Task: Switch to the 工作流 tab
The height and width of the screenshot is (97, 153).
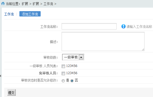Action: [x=9, y=14]
